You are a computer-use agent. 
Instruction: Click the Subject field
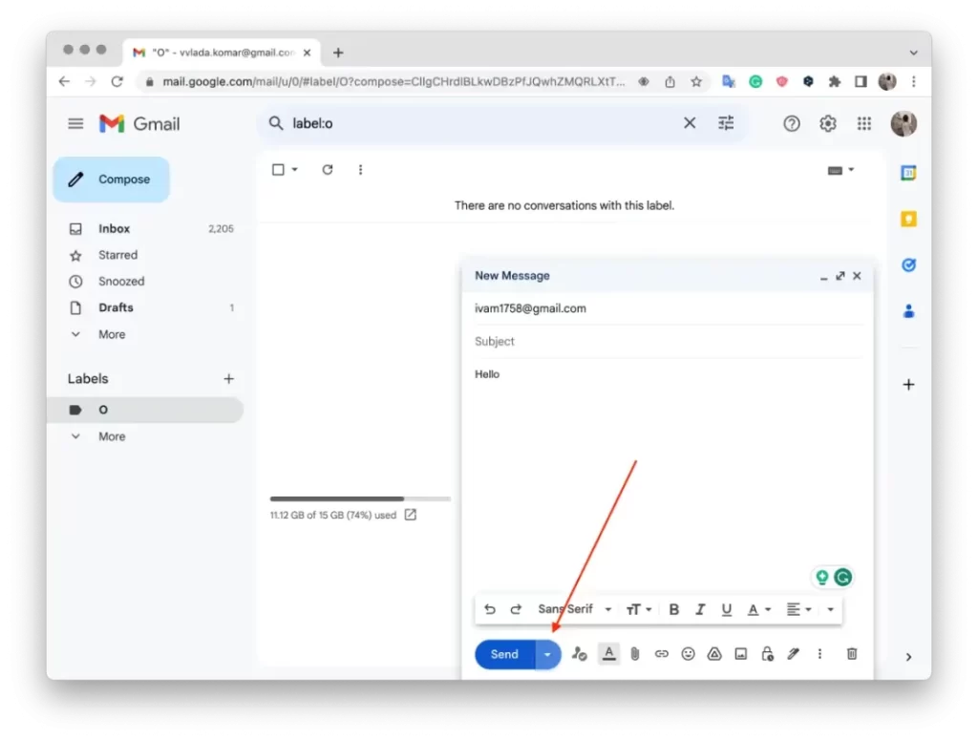(x=668, y=341)
